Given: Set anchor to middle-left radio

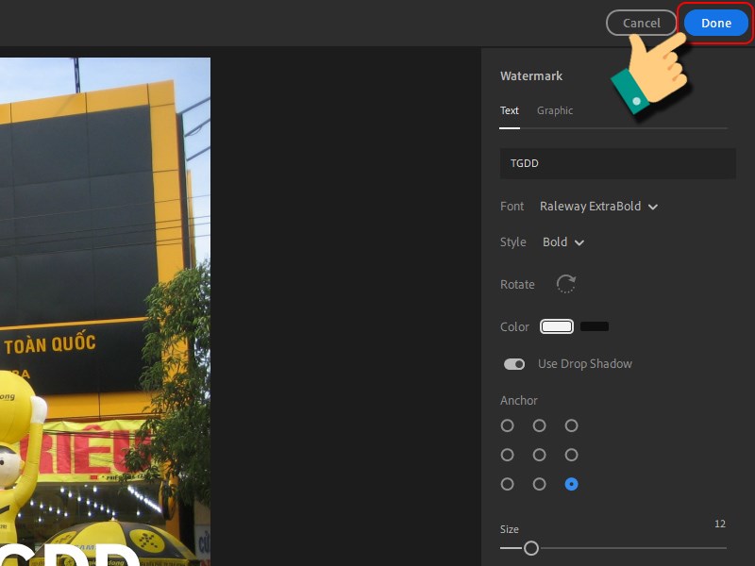Looking at the screenshot, I should click(507, 455).
